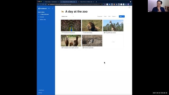
Task: Close the Chen's Demo Contributors tab
Action: pos(59,2)
